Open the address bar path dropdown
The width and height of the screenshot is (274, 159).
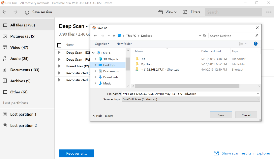tap(200, 36)
